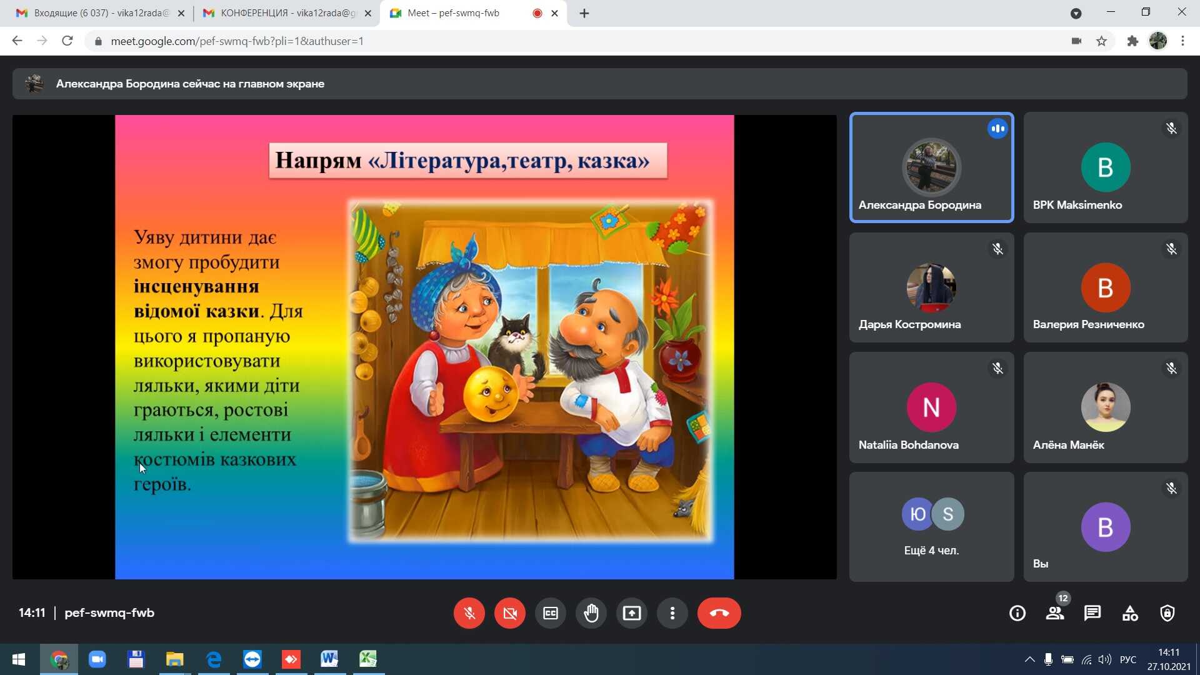Open a new browser tab
Viewport: 1200px width, 675px height.
584,13
